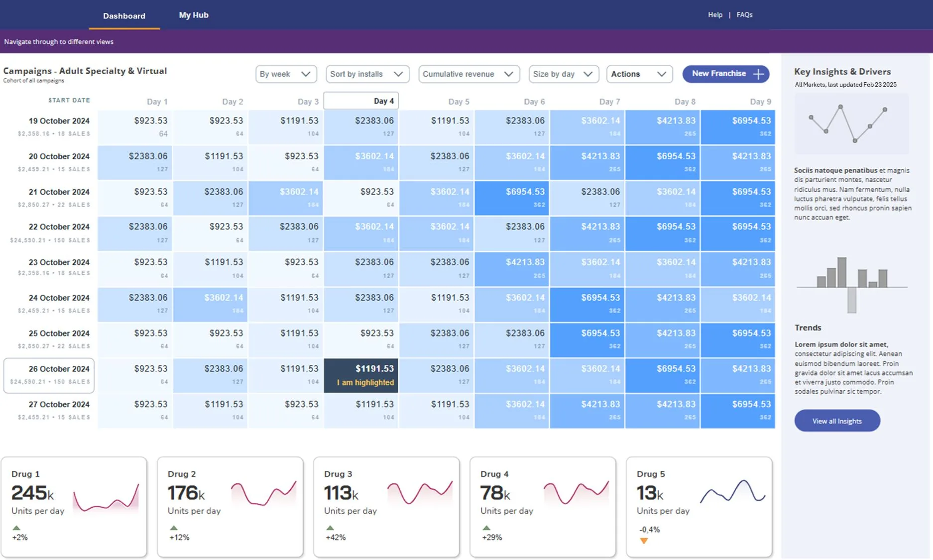Screen dimensions: 933x560
Task: Open the Cumulative revenue dropdown
Action: [x=469, y=74]
